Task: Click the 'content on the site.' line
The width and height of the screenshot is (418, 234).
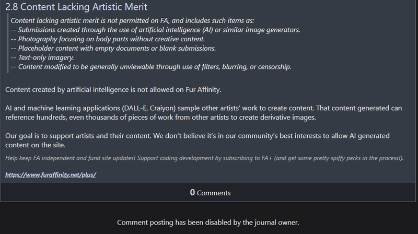Action: 36,145
